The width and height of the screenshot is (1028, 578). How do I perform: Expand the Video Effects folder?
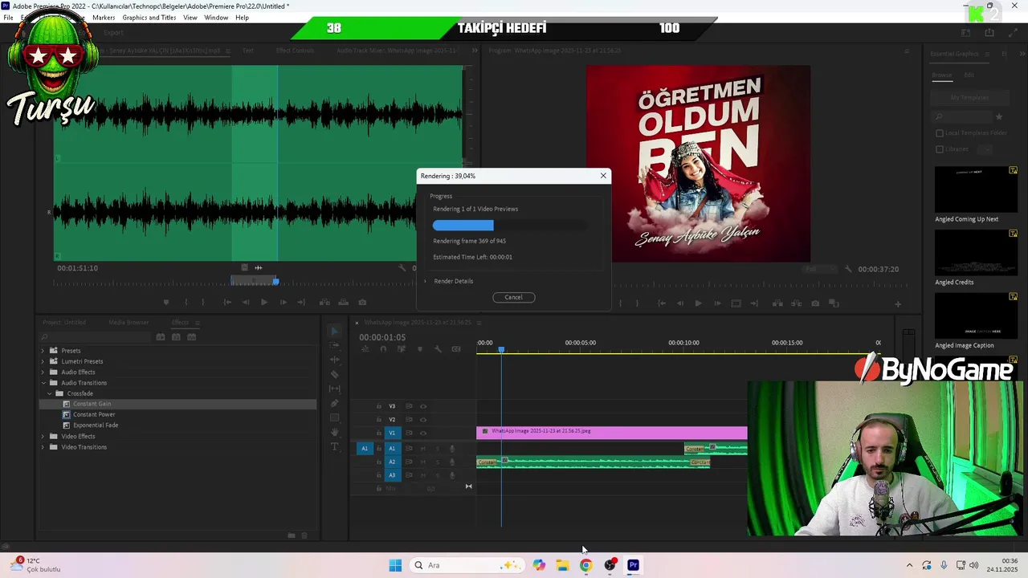click(43, 436)
